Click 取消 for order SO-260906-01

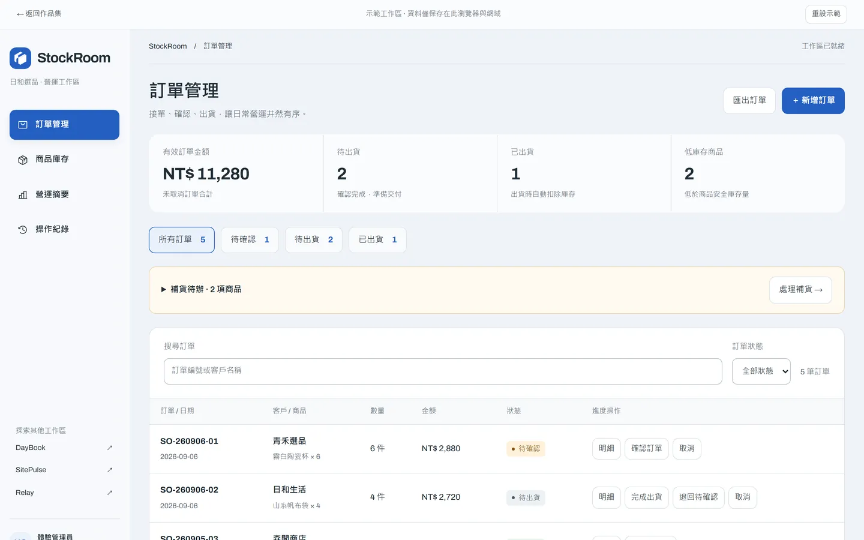point(687,449)
